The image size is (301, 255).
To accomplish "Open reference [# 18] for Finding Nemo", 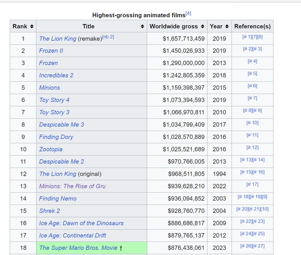I will 244,197.
